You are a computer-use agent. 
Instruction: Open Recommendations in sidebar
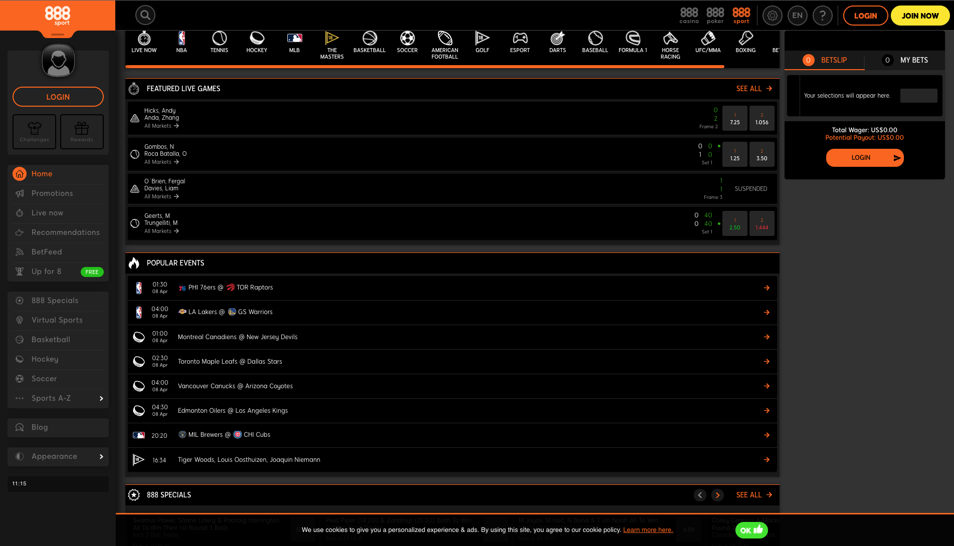pos(58,232)
